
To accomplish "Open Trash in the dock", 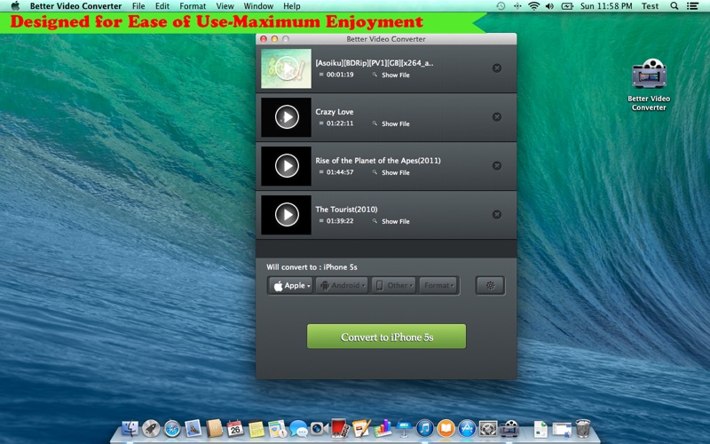I will coord(583,428).
